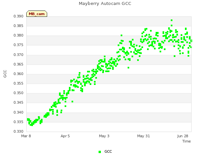Click the 0.390 y-axis value
The image size is (211, 158).
(x=18, y=16)
